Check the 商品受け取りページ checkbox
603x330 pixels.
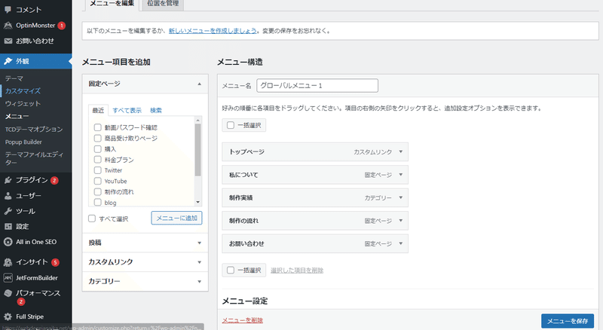(98, 138)
